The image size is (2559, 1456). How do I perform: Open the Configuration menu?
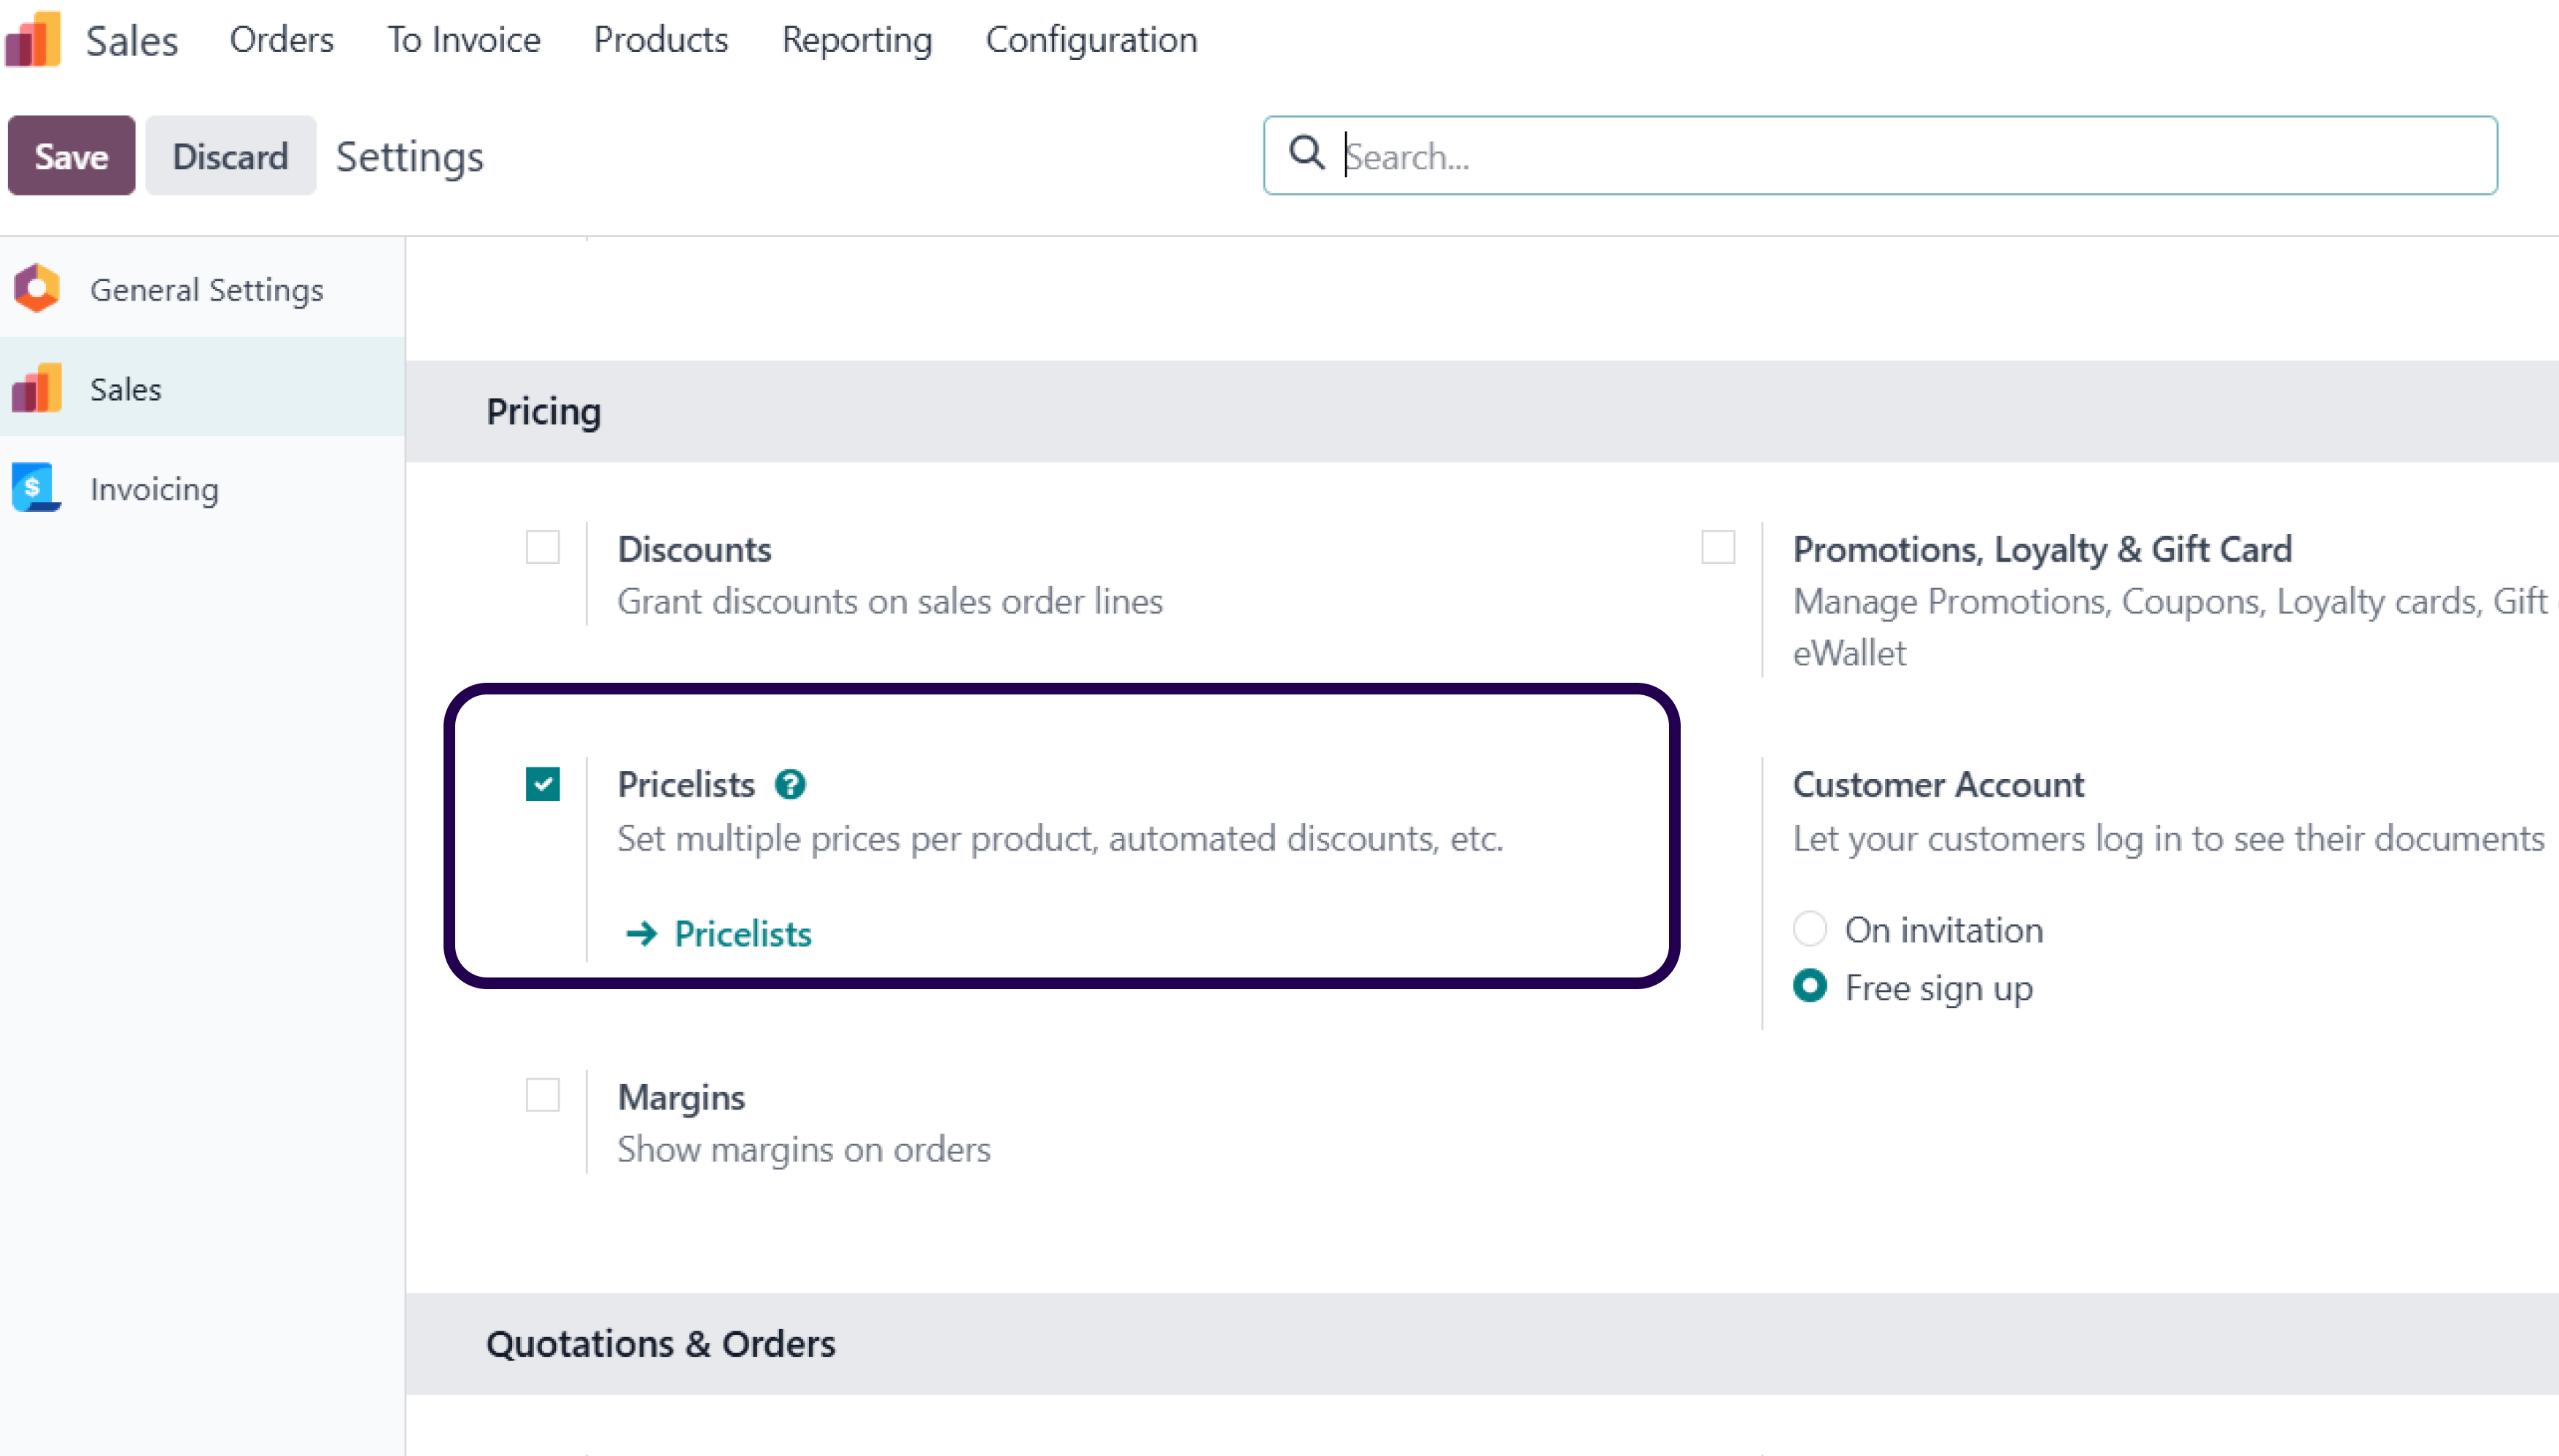(x=1090, y=40)
